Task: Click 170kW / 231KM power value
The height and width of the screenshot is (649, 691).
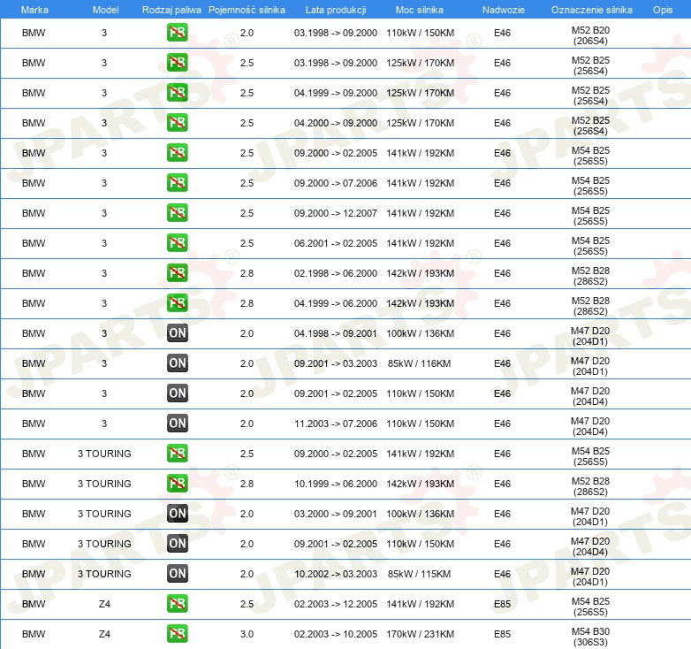Action: pos(420,634)
